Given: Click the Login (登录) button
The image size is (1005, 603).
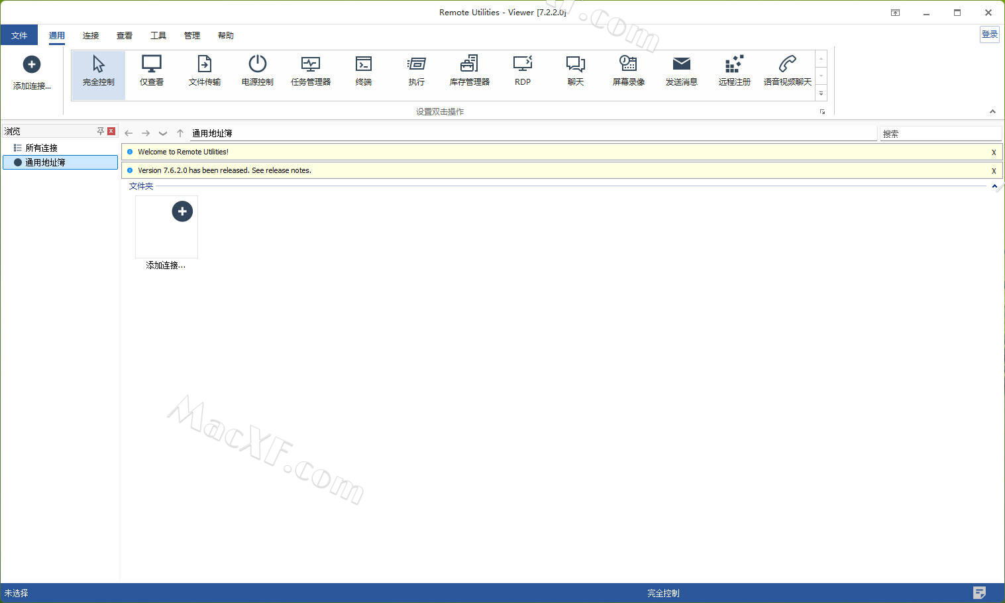Looking at the screenshot, I should [990, 34].
